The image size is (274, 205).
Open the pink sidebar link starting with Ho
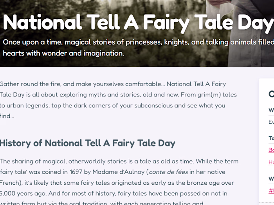tap(271, 162)
